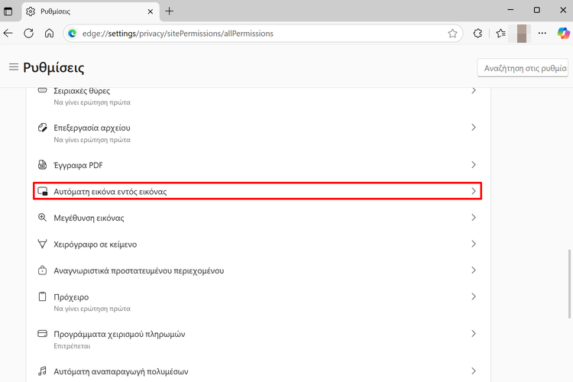Image resolution: width=573 pixels, height=382 pixels.
Task: Toggle the Ρυθμίσεις hamburger navigation menu
Action: pos(14,67)
